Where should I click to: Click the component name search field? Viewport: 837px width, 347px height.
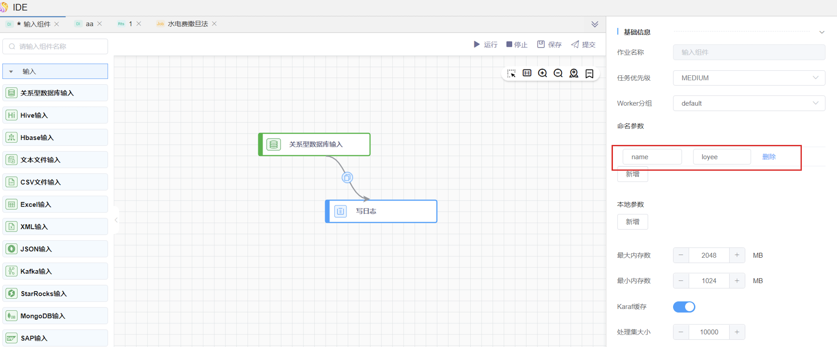(x=55, y=47)
